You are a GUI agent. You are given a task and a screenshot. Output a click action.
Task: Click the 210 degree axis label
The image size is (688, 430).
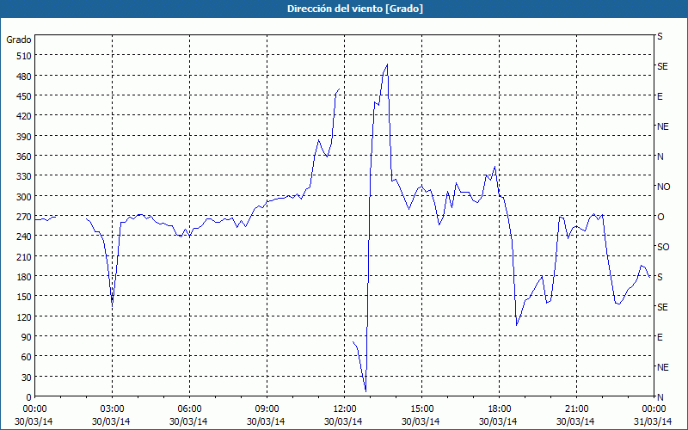[24, 256]
